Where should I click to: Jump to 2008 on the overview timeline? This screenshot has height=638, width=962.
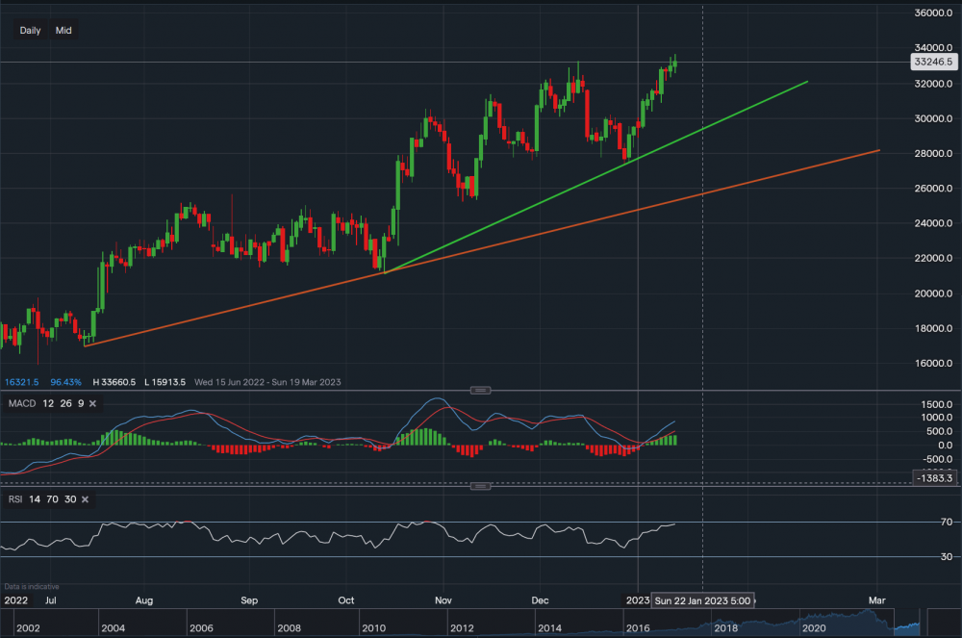[x=289, y=628]
